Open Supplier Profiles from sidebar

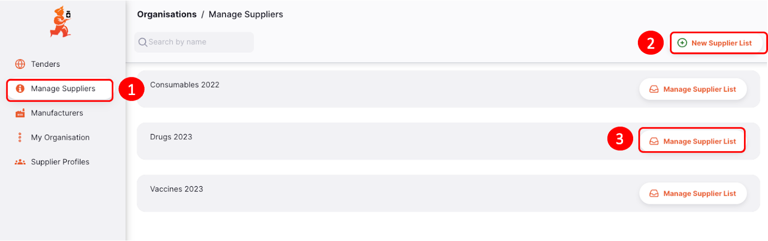coord(60,162)
